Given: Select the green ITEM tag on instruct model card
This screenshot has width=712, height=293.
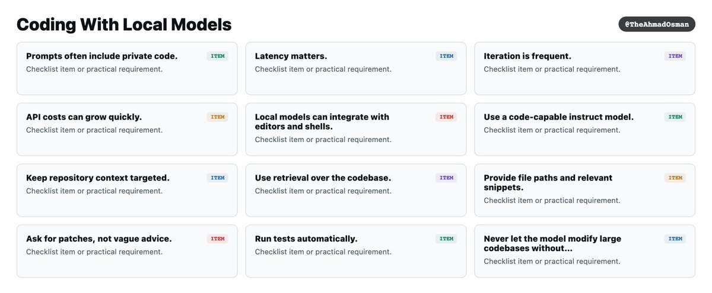Looking at the screenshot, I should [x=675, y=117].
